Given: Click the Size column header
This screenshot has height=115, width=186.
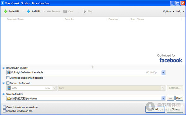Looking at the screenshot, I should pyautogui.click(x=132, y=19).
